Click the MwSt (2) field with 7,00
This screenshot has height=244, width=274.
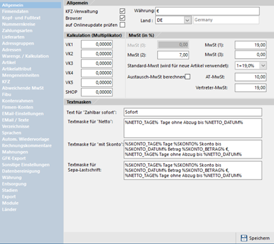[x=173, y=55]
